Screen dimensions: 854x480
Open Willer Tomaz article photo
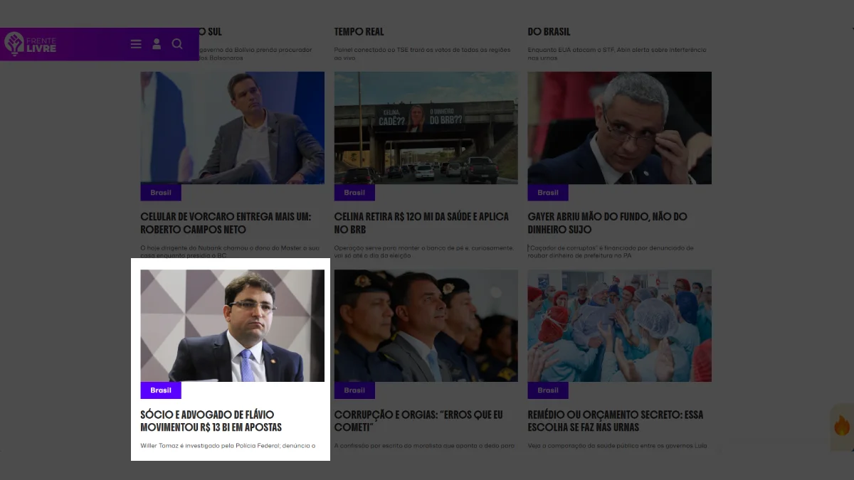pos(232,326)
